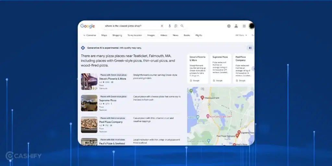Open the Steve's Pizzeria & More source card
Image resolution: width=332 pixels, height=166 pixels.
[x=197, y=69]
